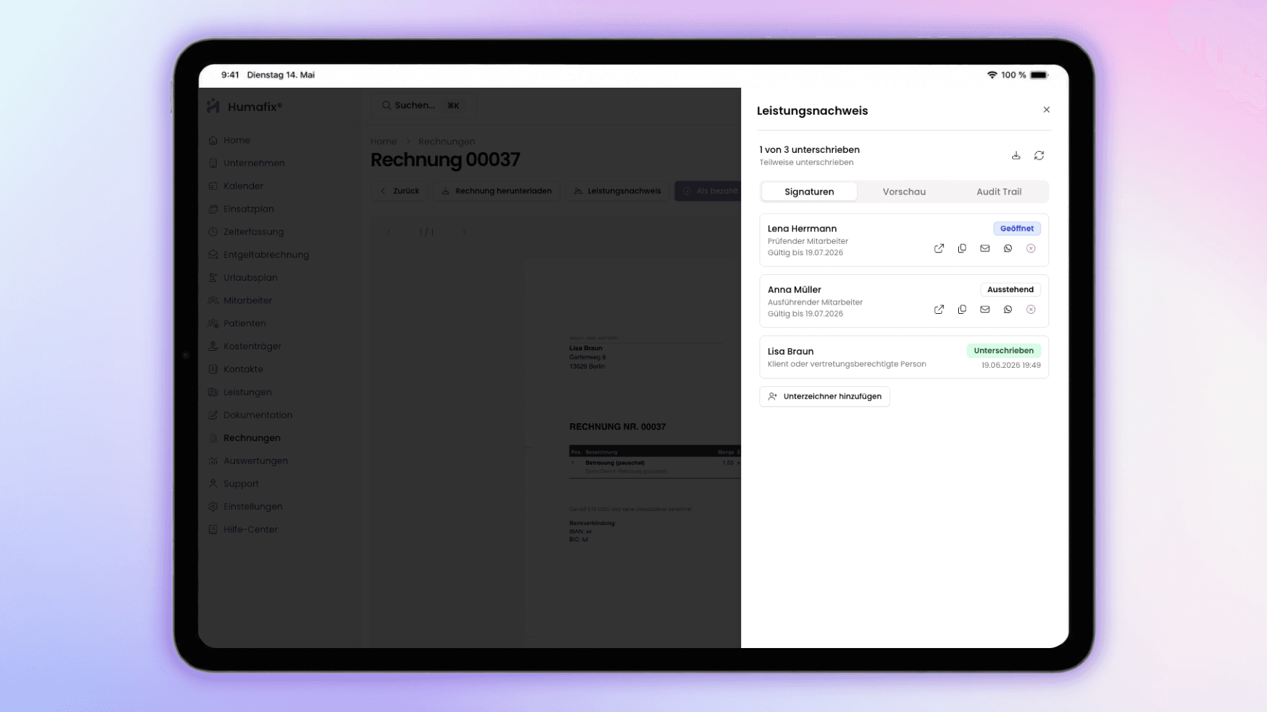Click the Geöffnet status badge
This screenshot has height=712, width=1267.
1017,229
